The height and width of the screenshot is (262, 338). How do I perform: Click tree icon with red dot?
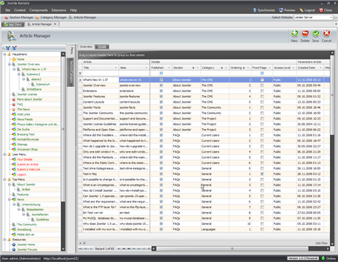(x=14, y=48)
